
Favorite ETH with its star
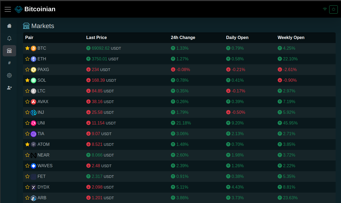pos(27,59)
